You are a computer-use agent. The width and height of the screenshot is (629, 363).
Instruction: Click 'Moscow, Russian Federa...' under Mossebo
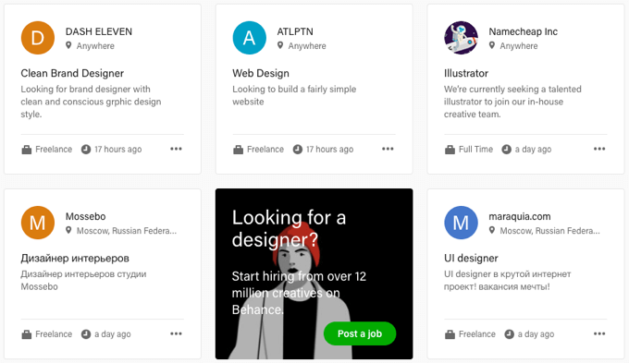click(127, 231)
